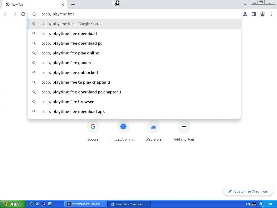Image resolution: width=277 pixels, height=208 pixels.
Task: Expand hidden tray icons arrow
Action: 262,204
